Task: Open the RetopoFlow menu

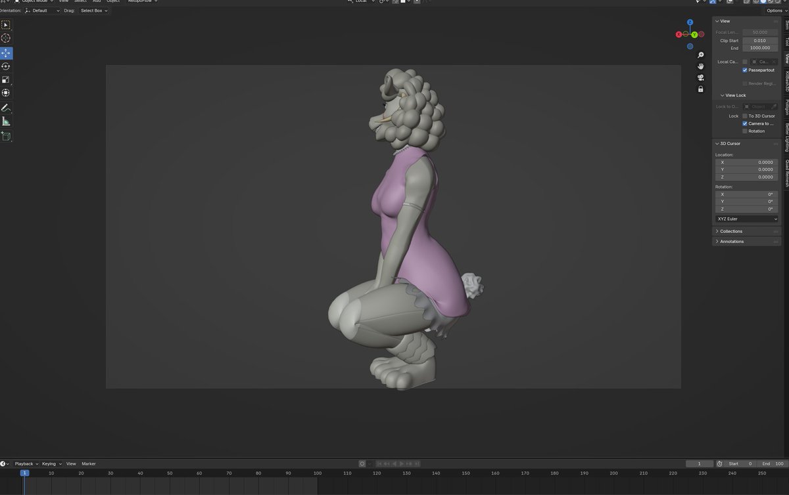Action: 140,1
